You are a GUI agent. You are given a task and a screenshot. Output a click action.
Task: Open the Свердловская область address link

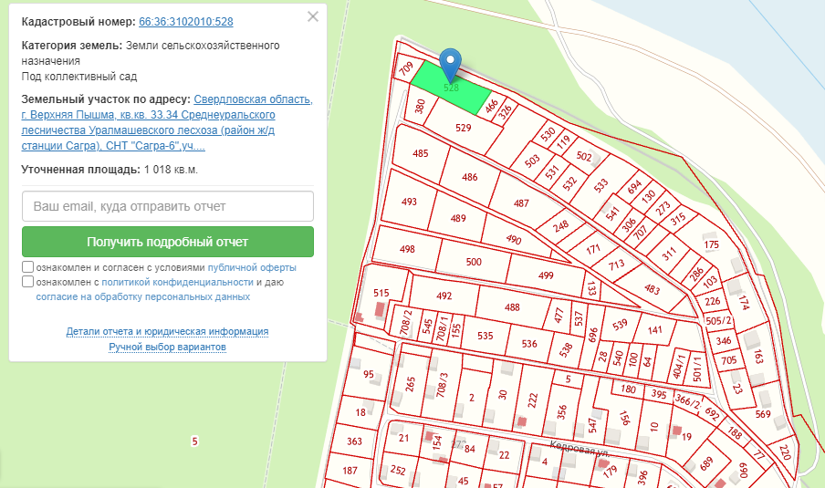point(167,122)
